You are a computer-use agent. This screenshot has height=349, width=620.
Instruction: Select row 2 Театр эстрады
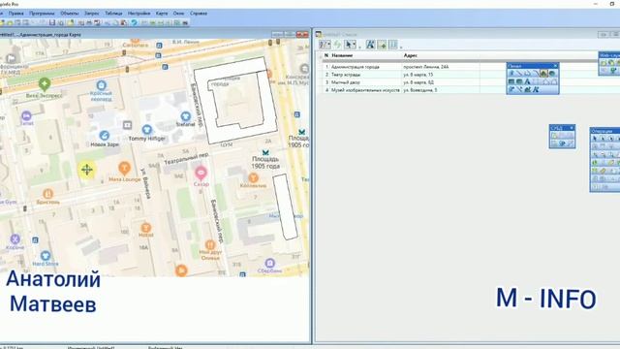point(400,75)
